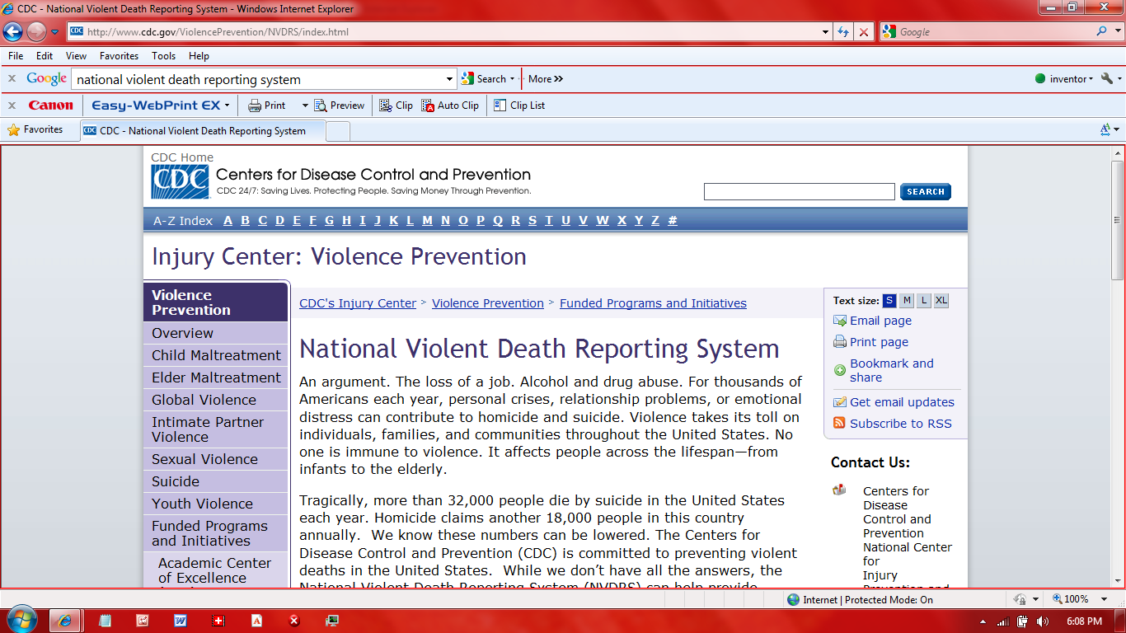
Task: Set text size to XL
Action: (x=941, y=301)
